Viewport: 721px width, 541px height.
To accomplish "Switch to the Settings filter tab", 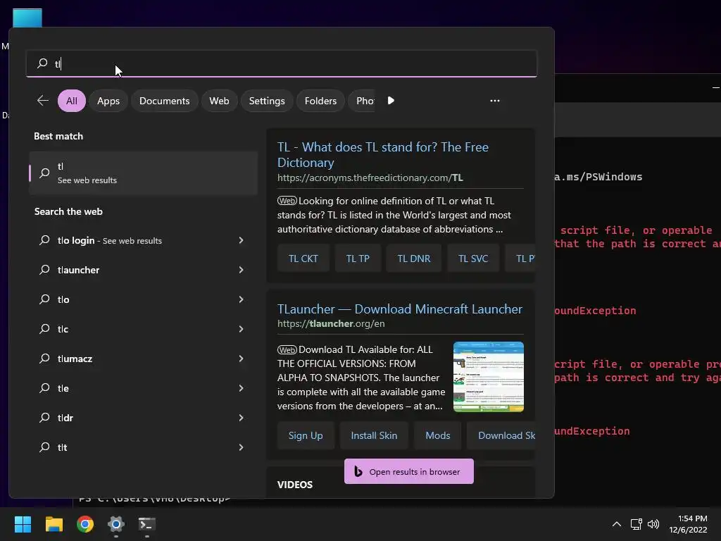I will (267, 101).
